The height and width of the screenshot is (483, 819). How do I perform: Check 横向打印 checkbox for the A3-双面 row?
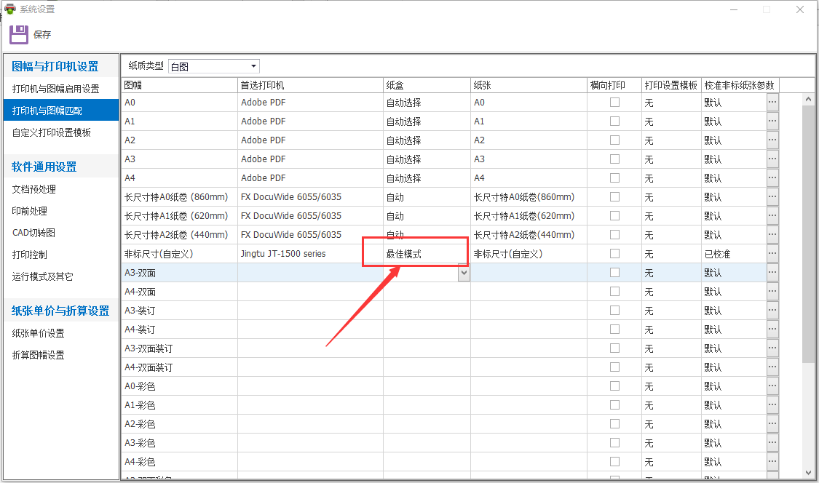[614, 273]
